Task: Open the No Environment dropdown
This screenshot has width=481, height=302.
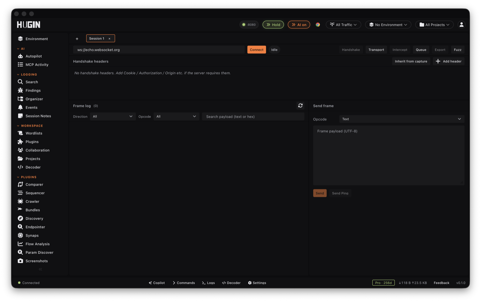Action: tap(388, 25)
